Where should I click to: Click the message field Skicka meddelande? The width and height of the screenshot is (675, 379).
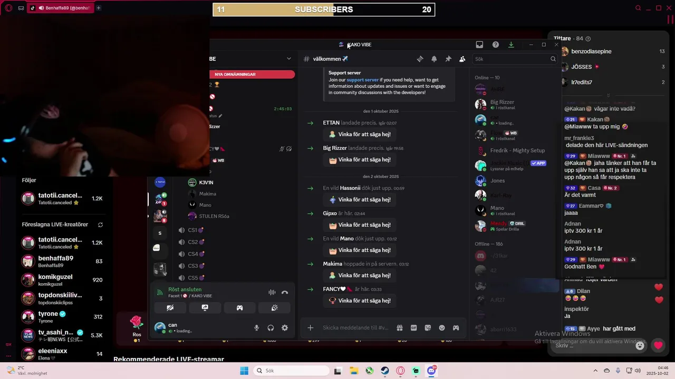[356, 328]
